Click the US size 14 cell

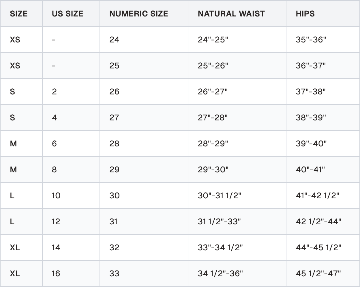pyautogui.click(x=71, y=247)
